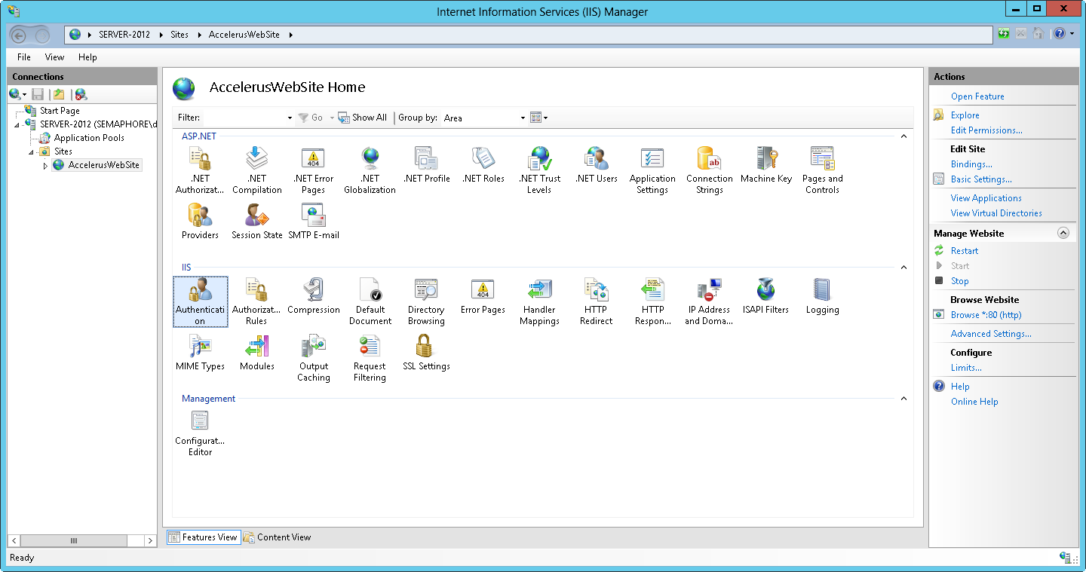Open the File menu
This screenshot has width=1086, height=572.
[24, 57]
